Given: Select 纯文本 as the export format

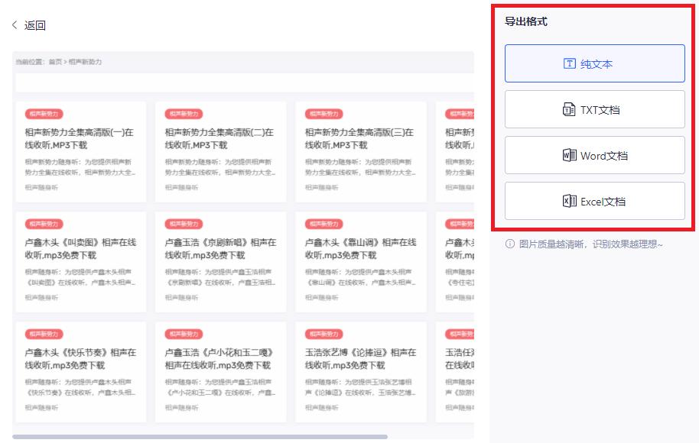Looking at the screenshot, I should coord(594,63).
